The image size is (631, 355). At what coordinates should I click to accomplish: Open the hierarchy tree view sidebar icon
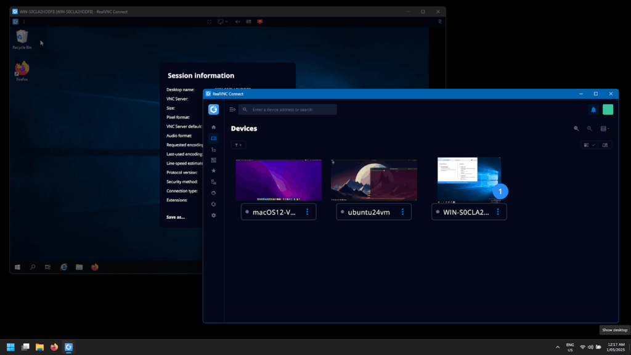pyautogui.click(x=214, y=150)
